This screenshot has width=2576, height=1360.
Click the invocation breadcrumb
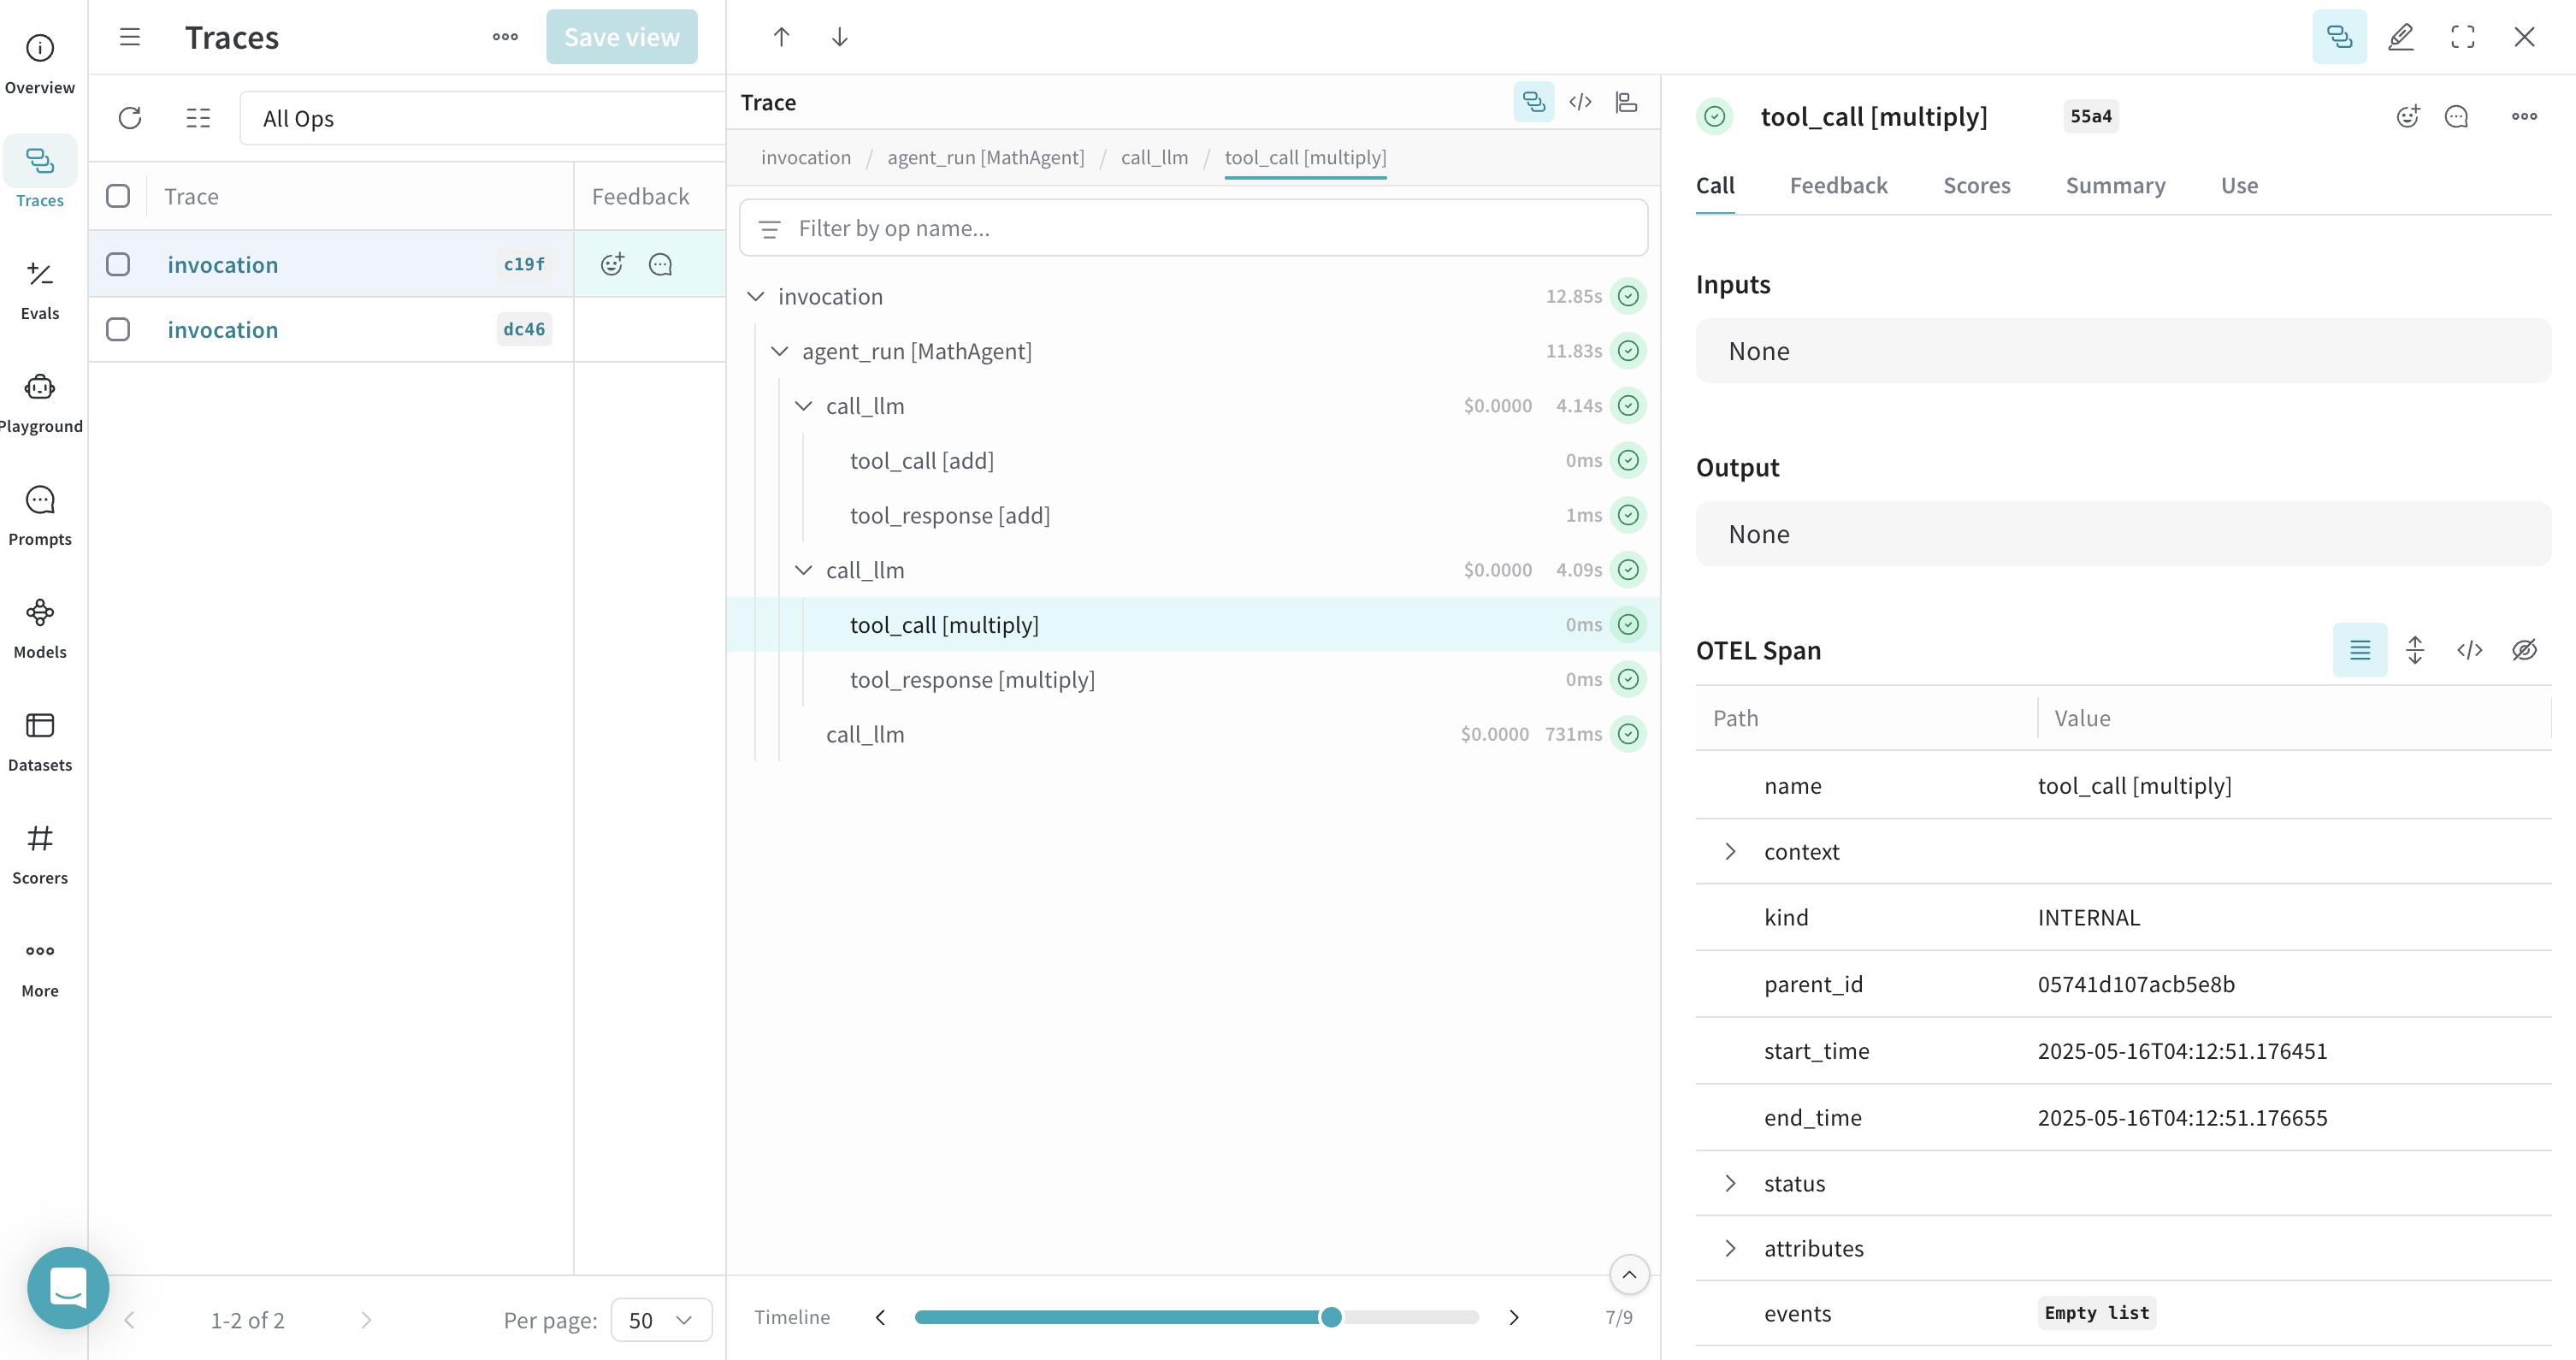[x=805, y=157]
